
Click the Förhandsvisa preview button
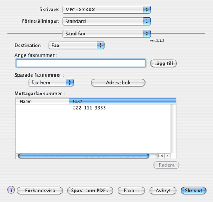(x=40, y=191)
